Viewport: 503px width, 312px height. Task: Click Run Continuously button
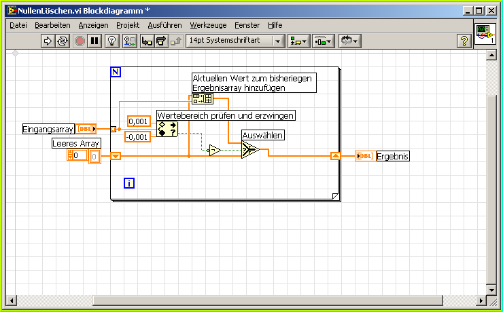click(x=62, y=41)
